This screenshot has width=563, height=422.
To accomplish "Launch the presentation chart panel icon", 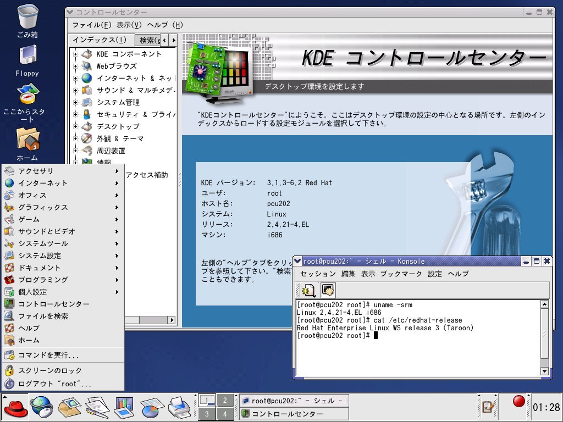I will [124, 407].
